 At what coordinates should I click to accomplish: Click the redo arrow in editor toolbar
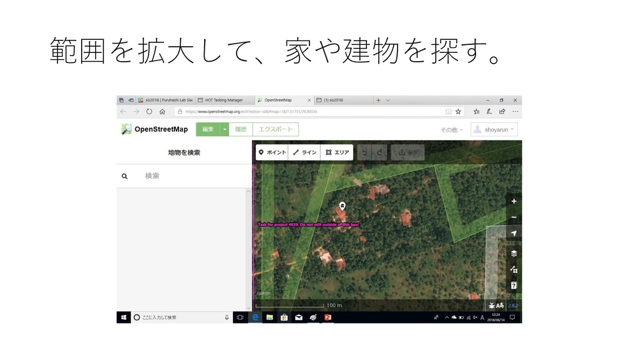pyautogui.click(x=379, y=152)
